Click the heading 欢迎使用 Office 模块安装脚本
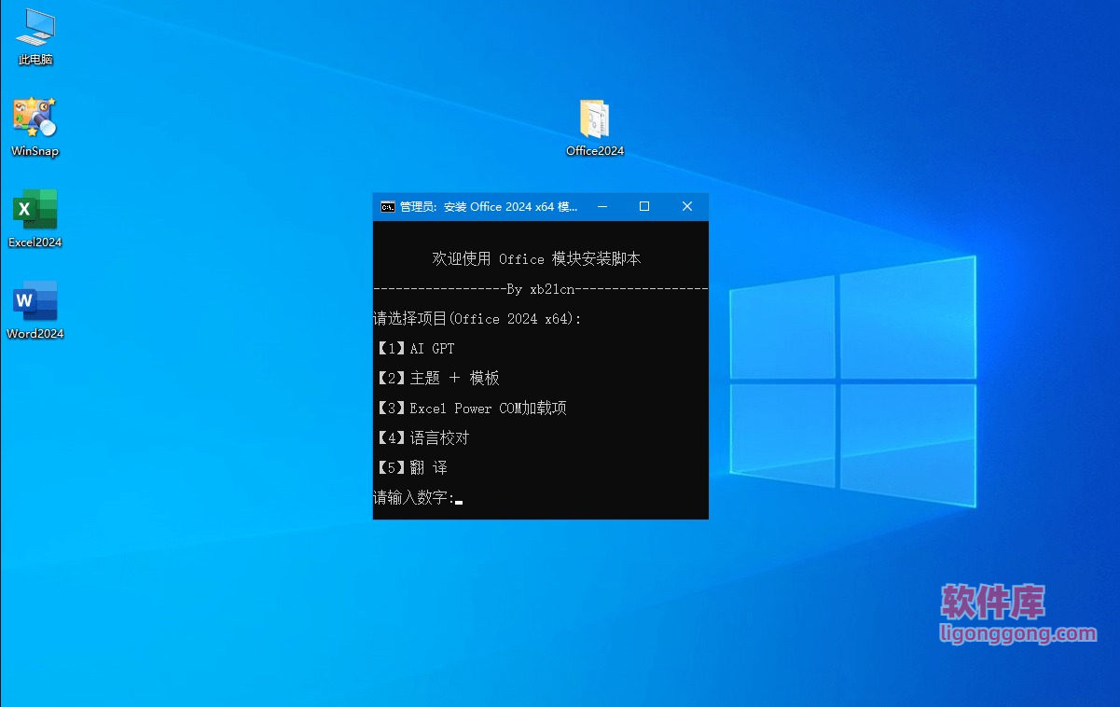 click(x=536, y=259)
